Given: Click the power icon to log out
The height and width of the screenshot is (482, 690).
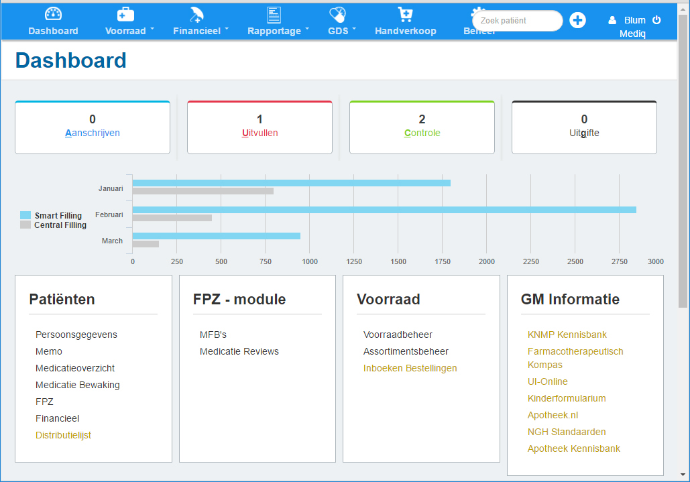Looking at the screenshot, I should (656, 20).
